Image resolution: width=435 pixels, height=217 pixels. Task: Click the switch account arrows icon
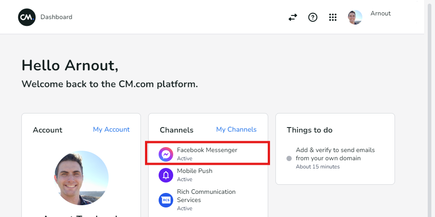click(x=293, y=17)
